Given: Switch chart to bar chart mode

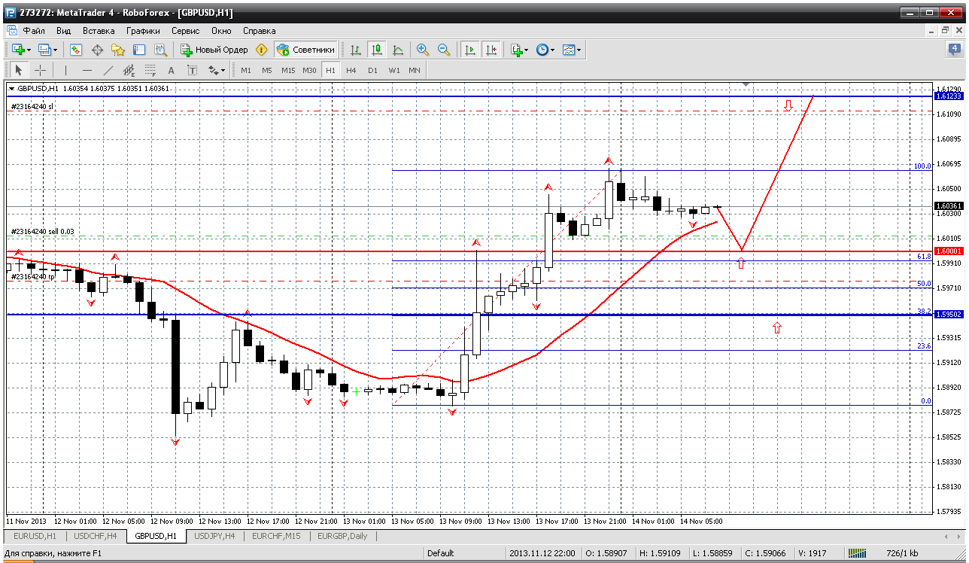Looking at the screenshot, I should 356,50.
